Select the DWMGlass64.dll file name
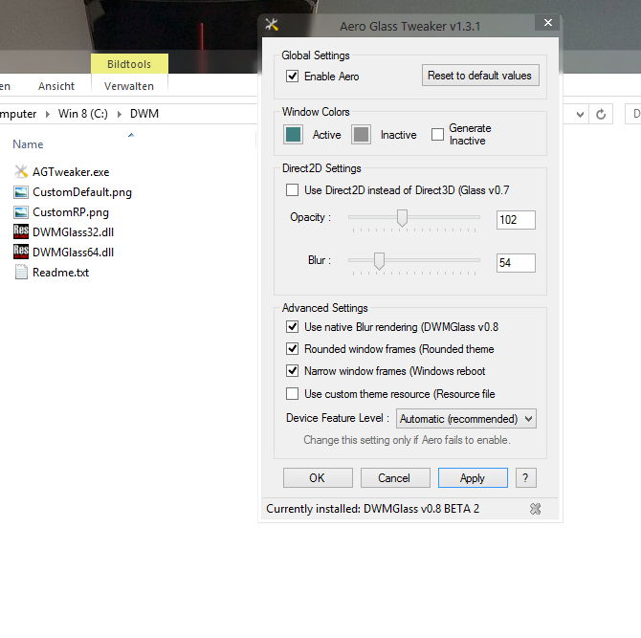 tap(73, 253)
